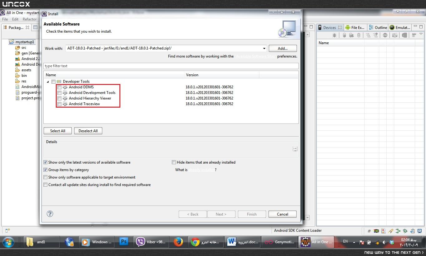The height and width of the screenshot is (256, 426).
Task: Click the Chrome taskbar button
Action: point(206,242)
